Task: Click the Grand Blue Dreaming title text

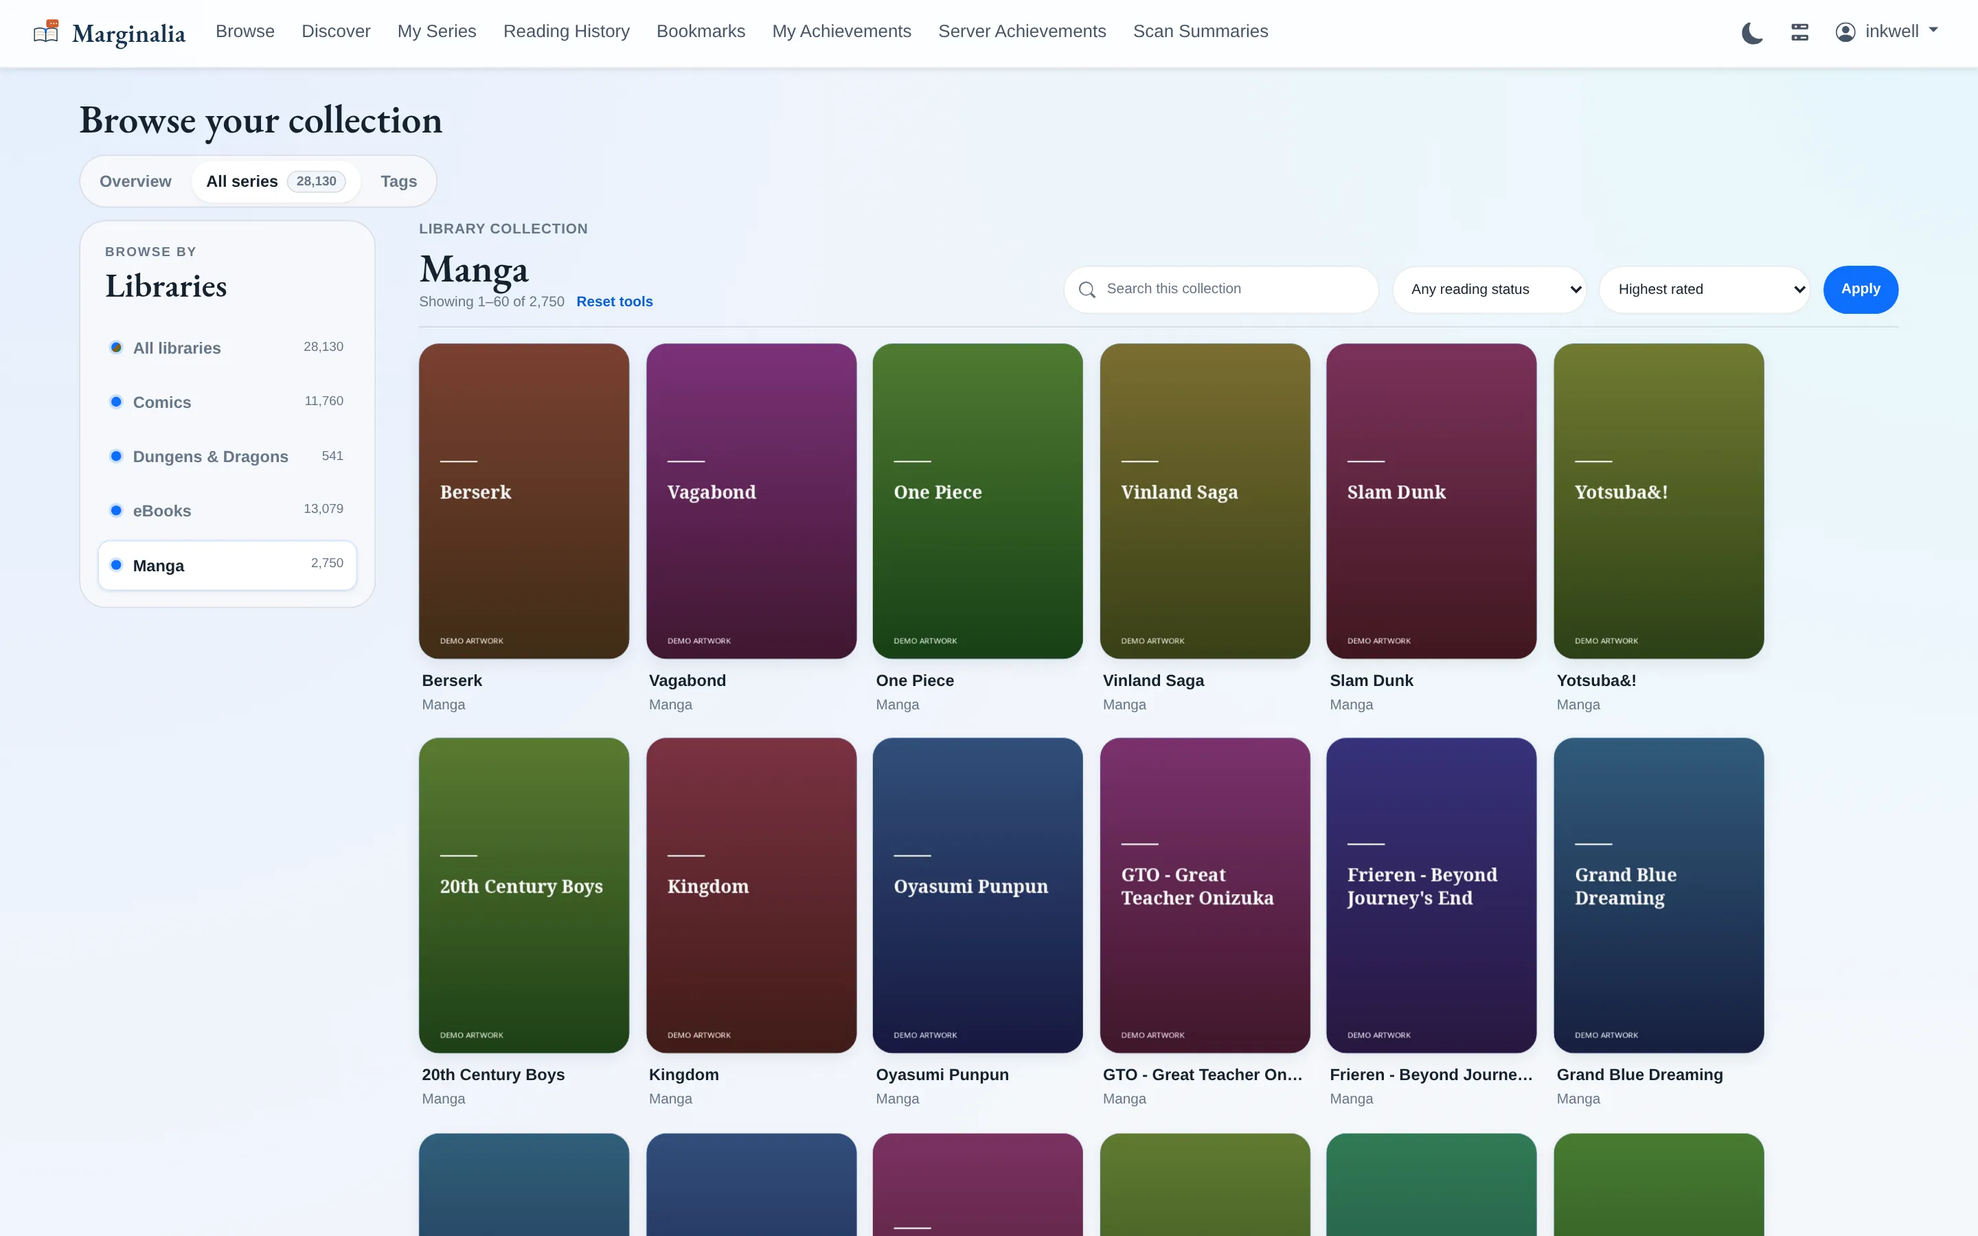Action: click(1639, 1075)
